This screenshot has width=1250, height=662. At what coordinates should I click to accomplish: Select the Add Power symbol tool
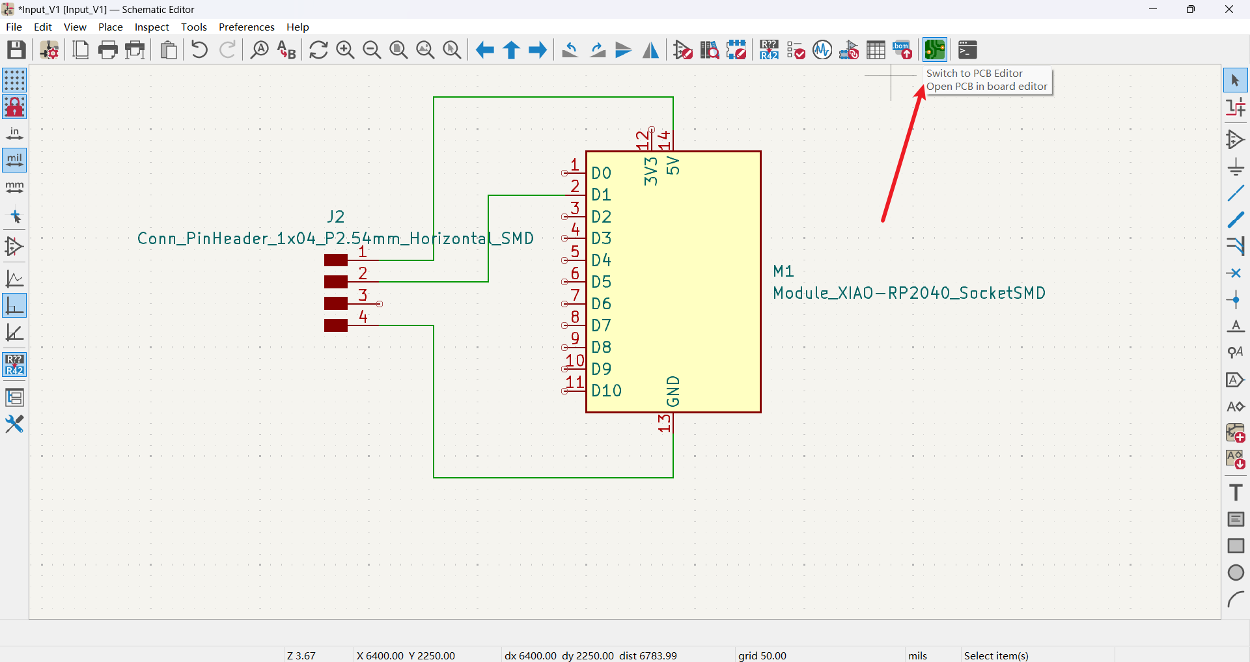click(1235, 167)
